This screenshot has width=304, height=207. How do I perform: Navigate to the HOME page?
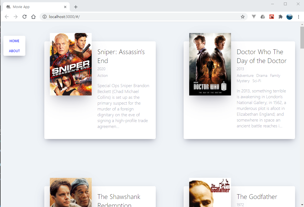tap(14, 41)
